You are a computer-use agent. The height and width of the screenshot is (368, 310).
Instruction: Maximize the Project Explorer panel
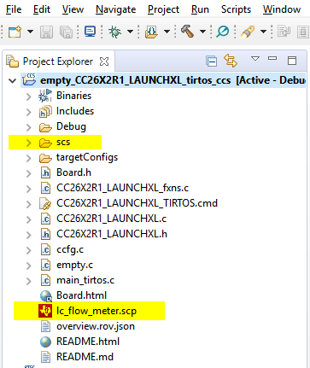tap(292, 61)
